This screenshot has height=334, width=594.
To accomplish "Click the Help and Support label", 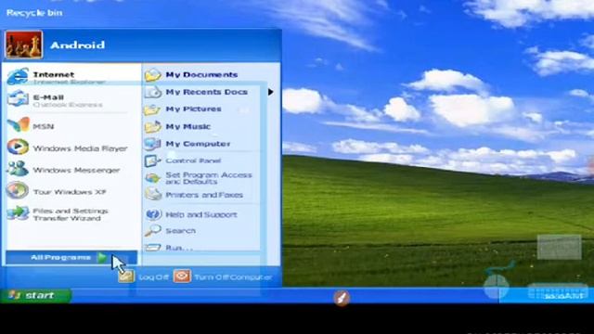I will click(x=201, y=214).
